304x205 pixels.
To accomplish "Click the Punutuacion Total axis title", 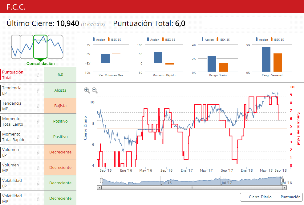I will [298, 128].
